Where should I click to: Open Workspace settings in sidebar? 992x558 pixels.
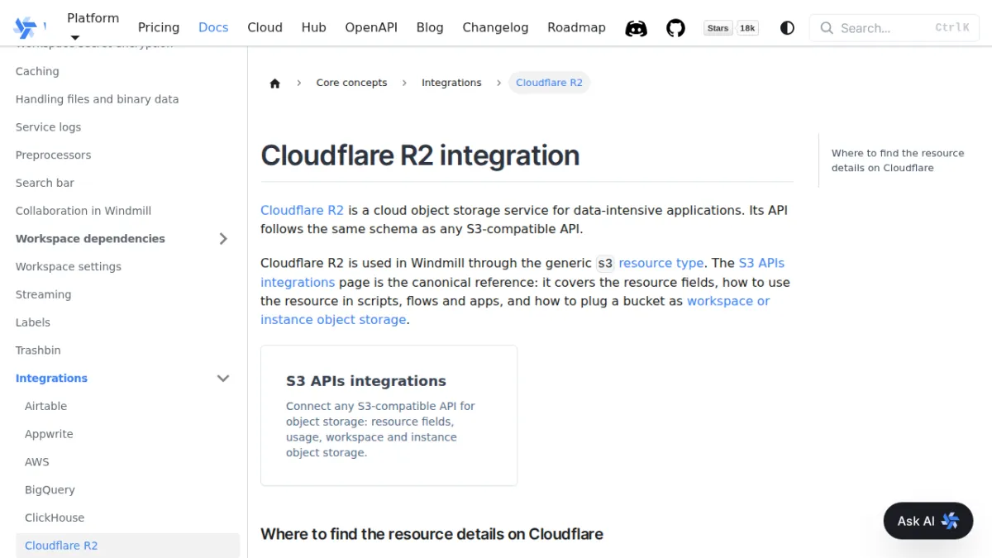click(69, 267)
